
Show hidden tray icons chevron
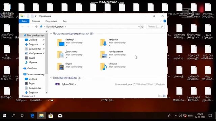point(175,116)
